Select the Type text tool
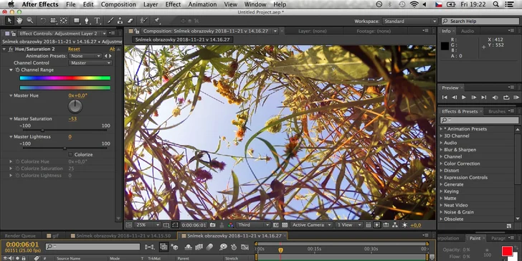Viewport: 522px width, 261px height. coord(98,21)
